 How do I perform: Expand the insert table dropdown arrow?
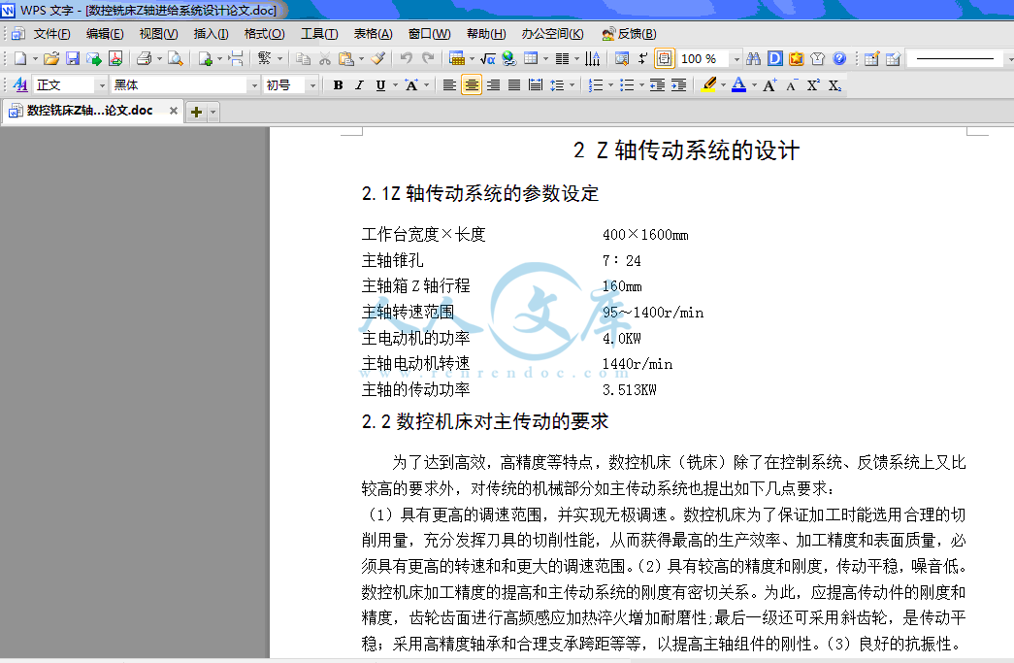click(x=545, y=59)
